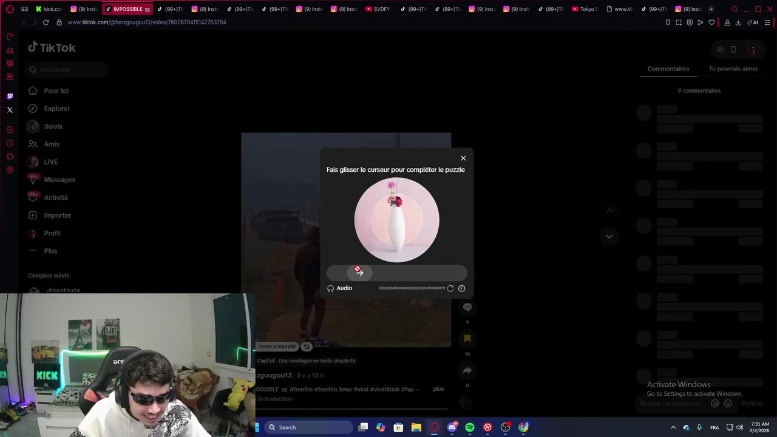777x437 pixels.
Task: Click the TikTok logo
Action: pos(52,47)
